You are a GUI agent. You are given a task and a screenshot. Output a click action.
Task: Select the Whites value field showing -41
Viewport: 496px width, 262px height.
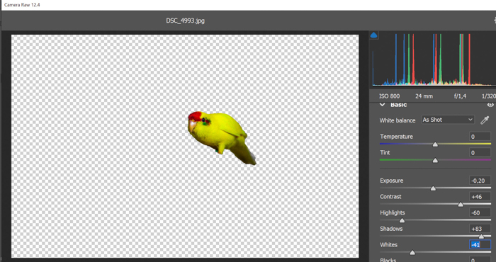point(480,244)
